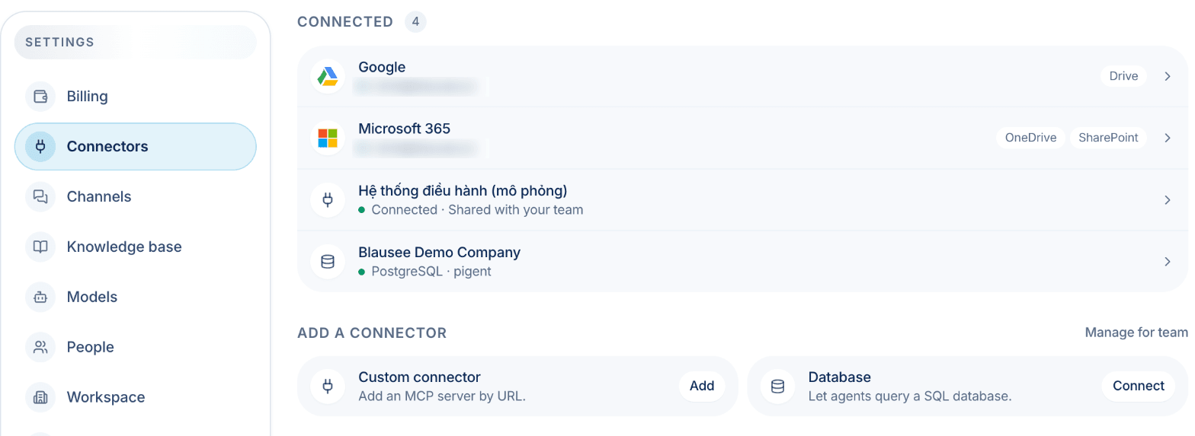The width and height of the screenshot is (1195, 436).
Task: Click the Google Drive logo icon
Action: pos(328,76)
